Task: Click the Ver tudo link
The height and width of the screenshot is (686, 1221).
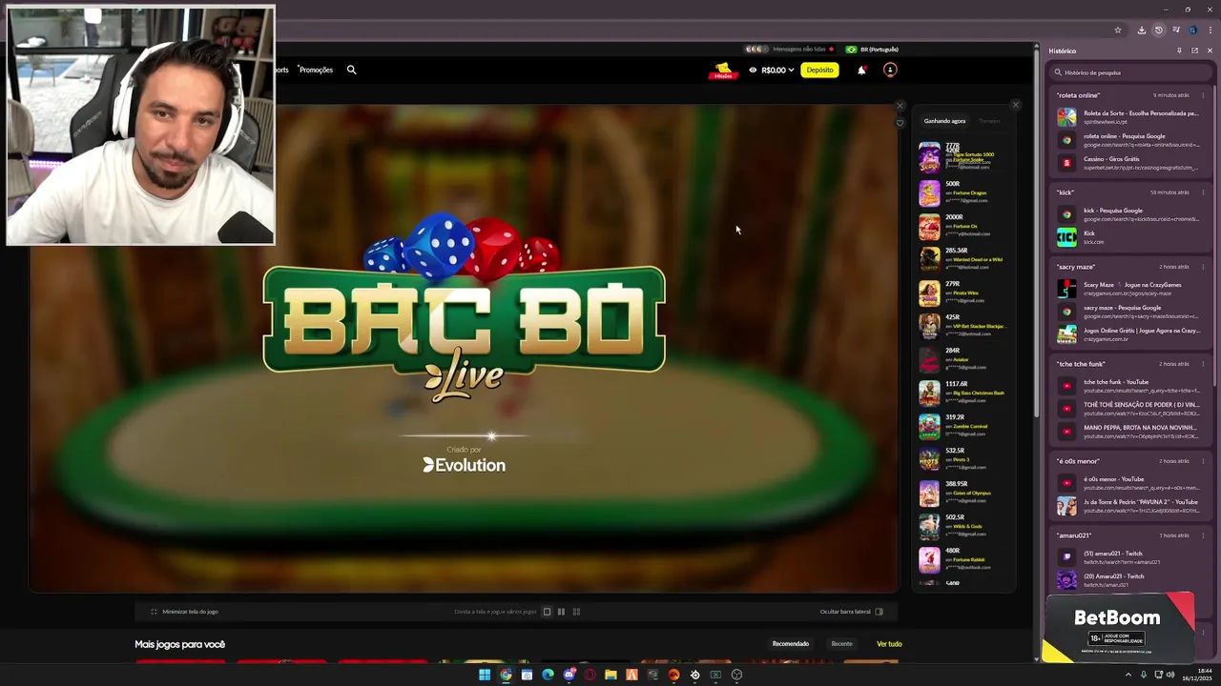Action: click(889, 644)
